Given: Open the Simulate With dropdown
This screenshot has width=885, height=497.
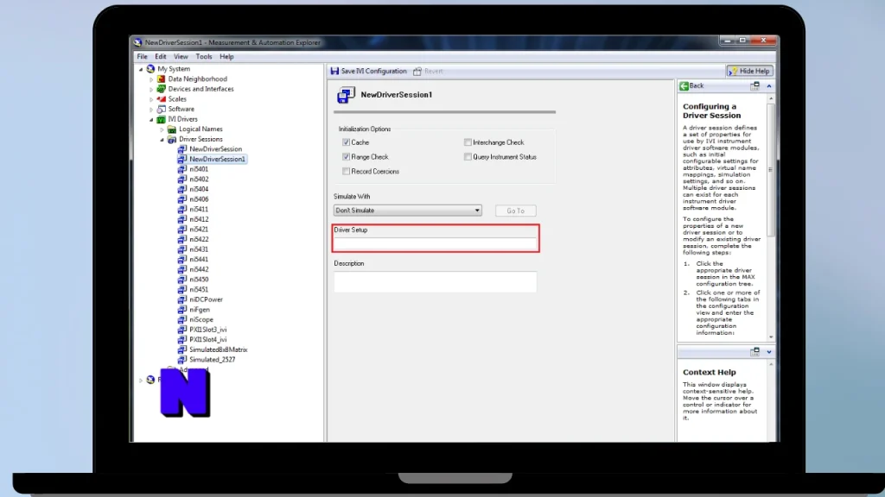Looking at the screenshot, I should click(x=408, y=211).
